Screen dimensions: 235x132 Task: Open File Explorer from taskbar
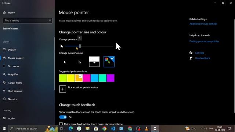point(87,129)
